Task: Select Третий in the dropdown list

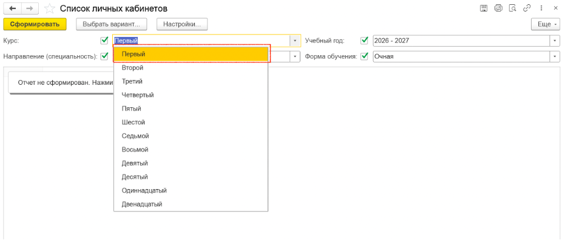Action: (191, 81)
